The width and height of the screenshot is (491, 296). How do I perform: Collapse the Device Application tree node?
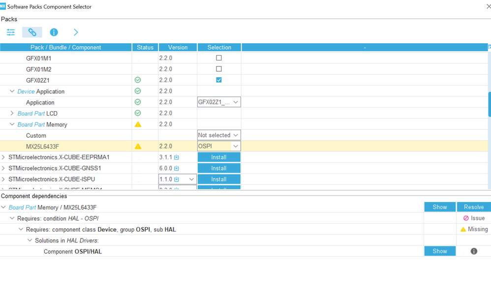coord(12,91)
